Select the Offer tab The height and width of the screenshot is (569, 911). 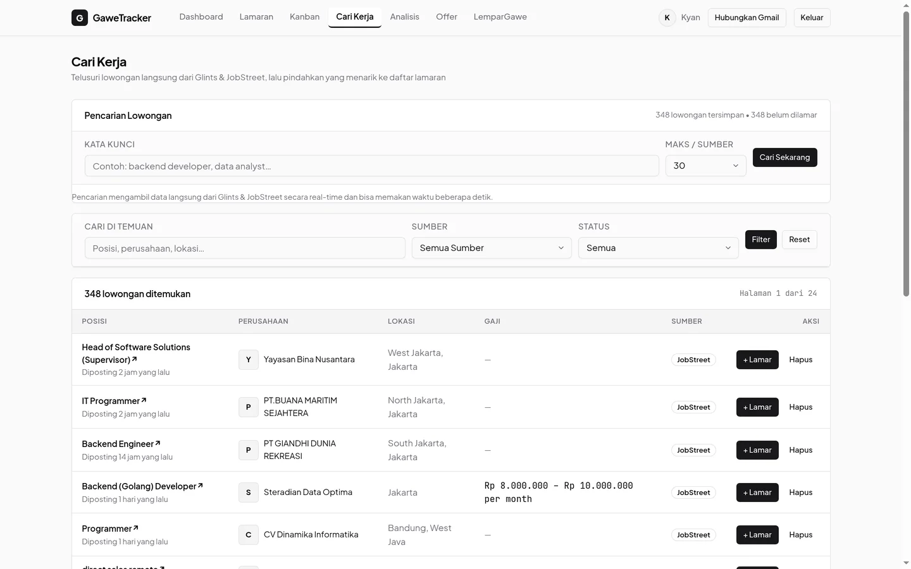(x=447, y=17)
